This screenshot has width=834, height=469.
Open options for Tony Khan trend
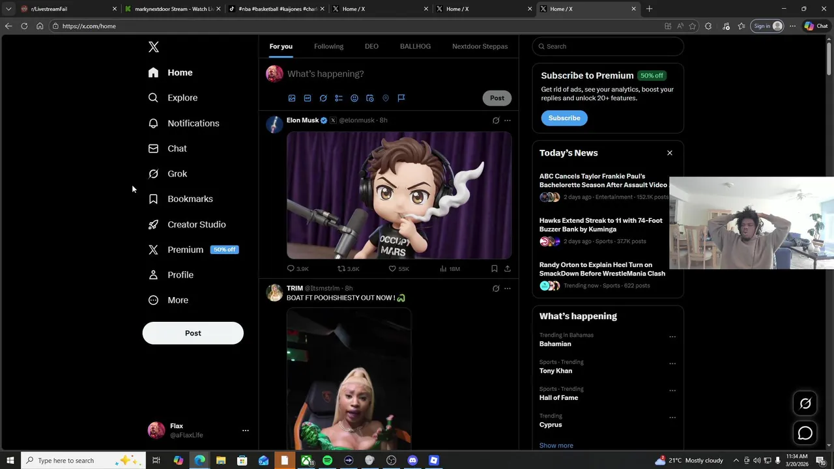[x=672, y=363]
